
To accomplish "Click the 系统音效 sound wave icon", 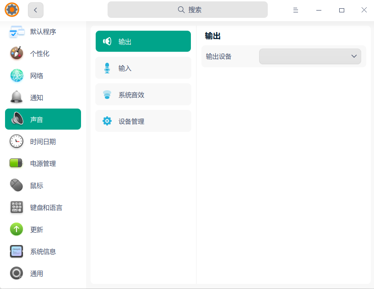I will pos(107,94).
